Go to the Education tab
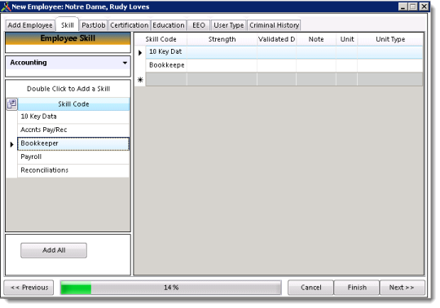The height and width of the screenshot is (308, 440). pos(169,25)
